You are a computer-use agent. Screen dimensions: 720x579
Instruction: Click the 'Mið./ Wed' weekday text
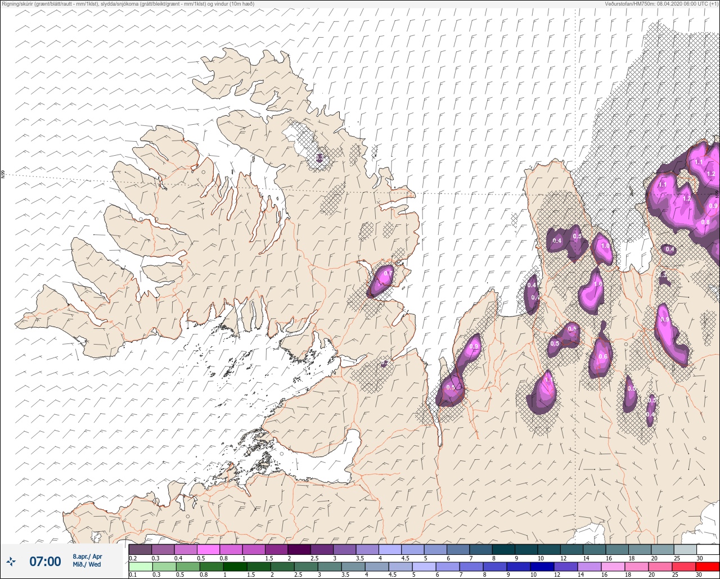87,564
